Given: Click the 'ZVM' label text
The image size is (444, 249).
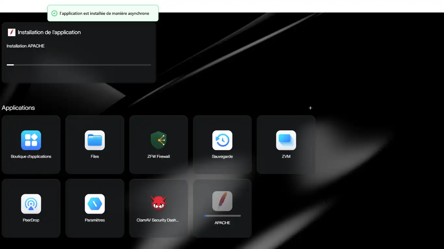Looking at the screenshot, I should 286,156.
